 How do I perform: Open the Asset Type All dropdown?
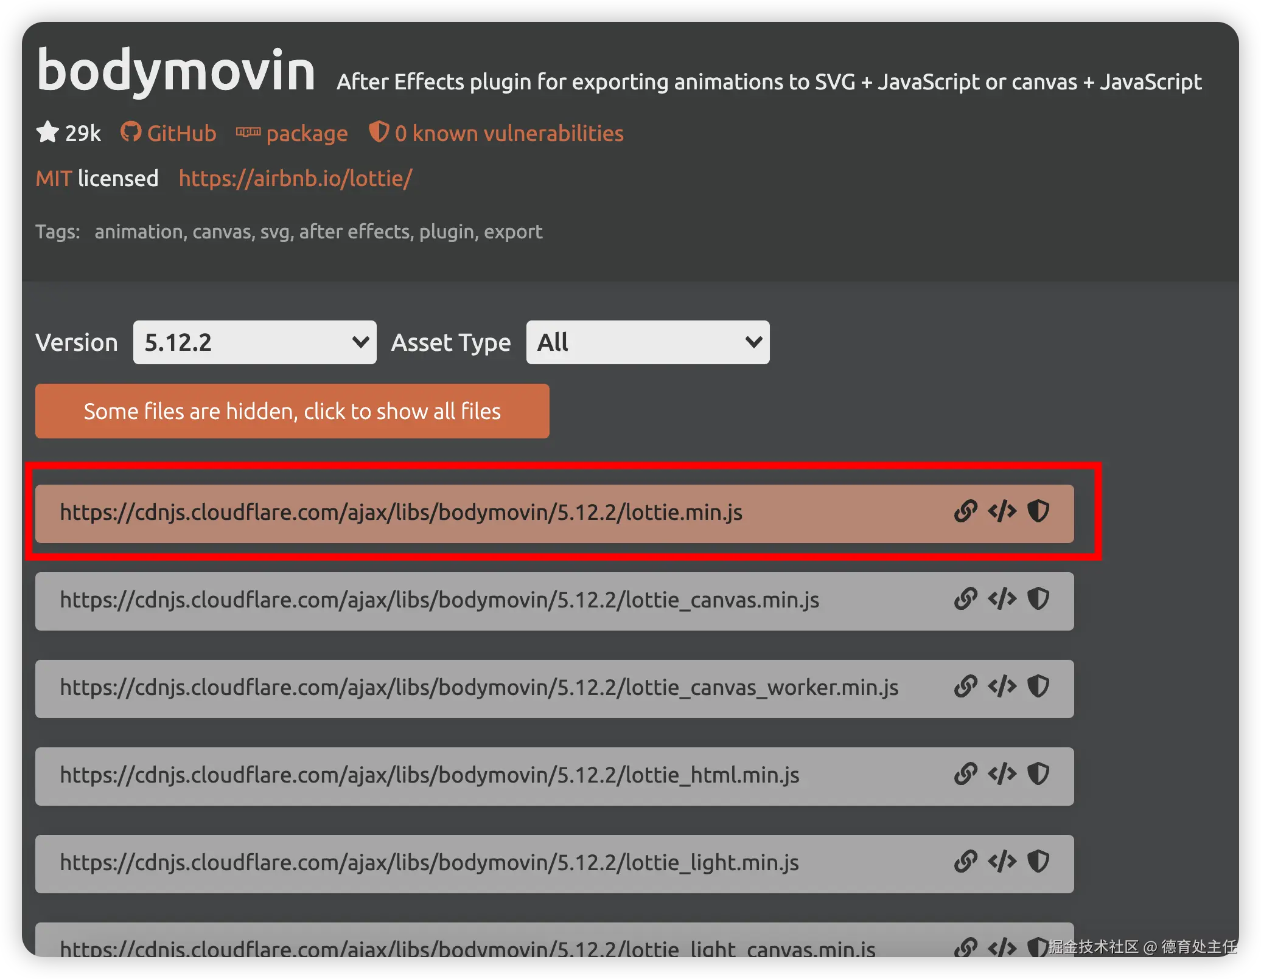coord(648,342)
